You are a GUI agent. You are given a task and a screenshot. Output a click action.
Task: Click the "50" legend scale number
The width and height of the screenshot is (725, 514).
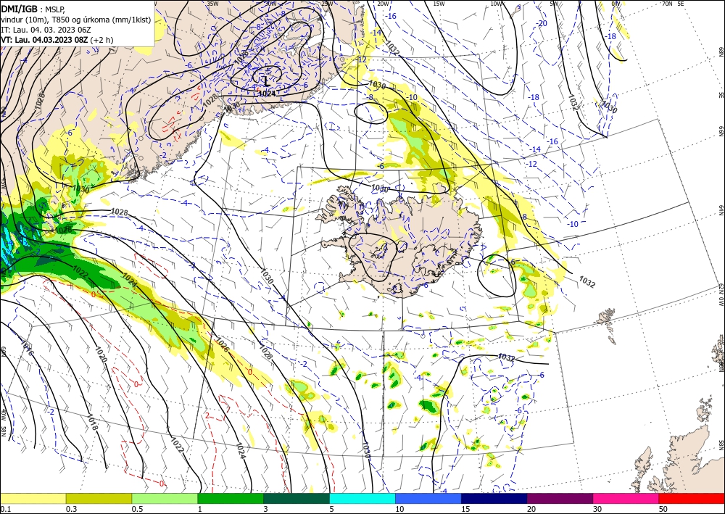coord(663,509)
